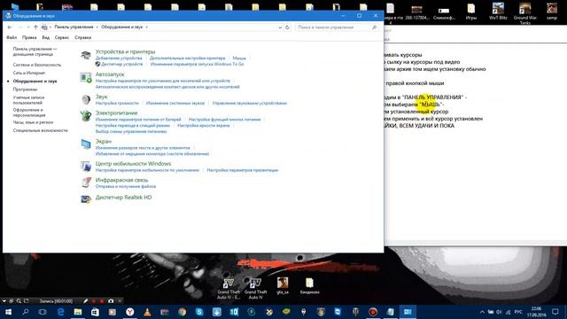The image size is (567, 319).
Task: Click the Инфракрасная связь icon
Action: tap(86, 183)
